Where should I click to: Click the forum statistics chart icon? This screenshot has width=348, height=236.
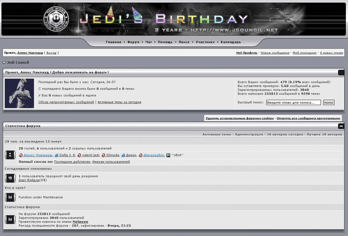pyautogui.click(x=10, y=220)
